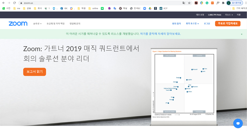Open the translate page icon in address bar
Viewport: 247px width, 131px height.
184,3
